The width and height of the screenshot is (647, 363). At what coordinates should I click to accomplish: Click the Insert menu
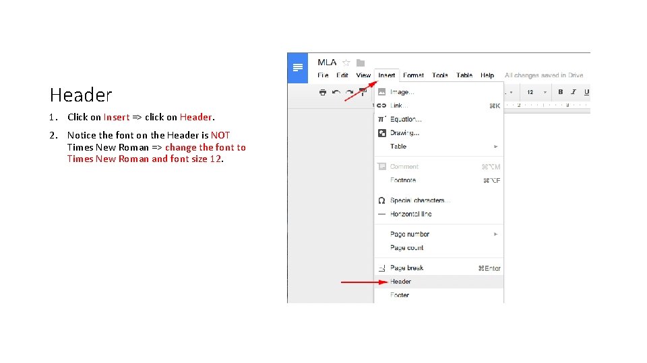point(387,75)
